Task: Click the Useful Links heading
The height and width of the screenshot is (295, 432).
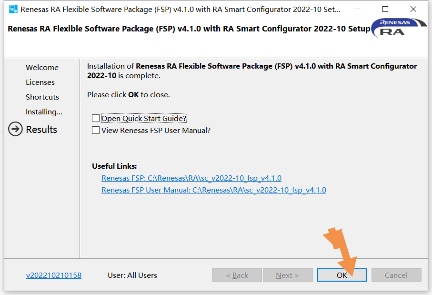Action: [114, 166]
